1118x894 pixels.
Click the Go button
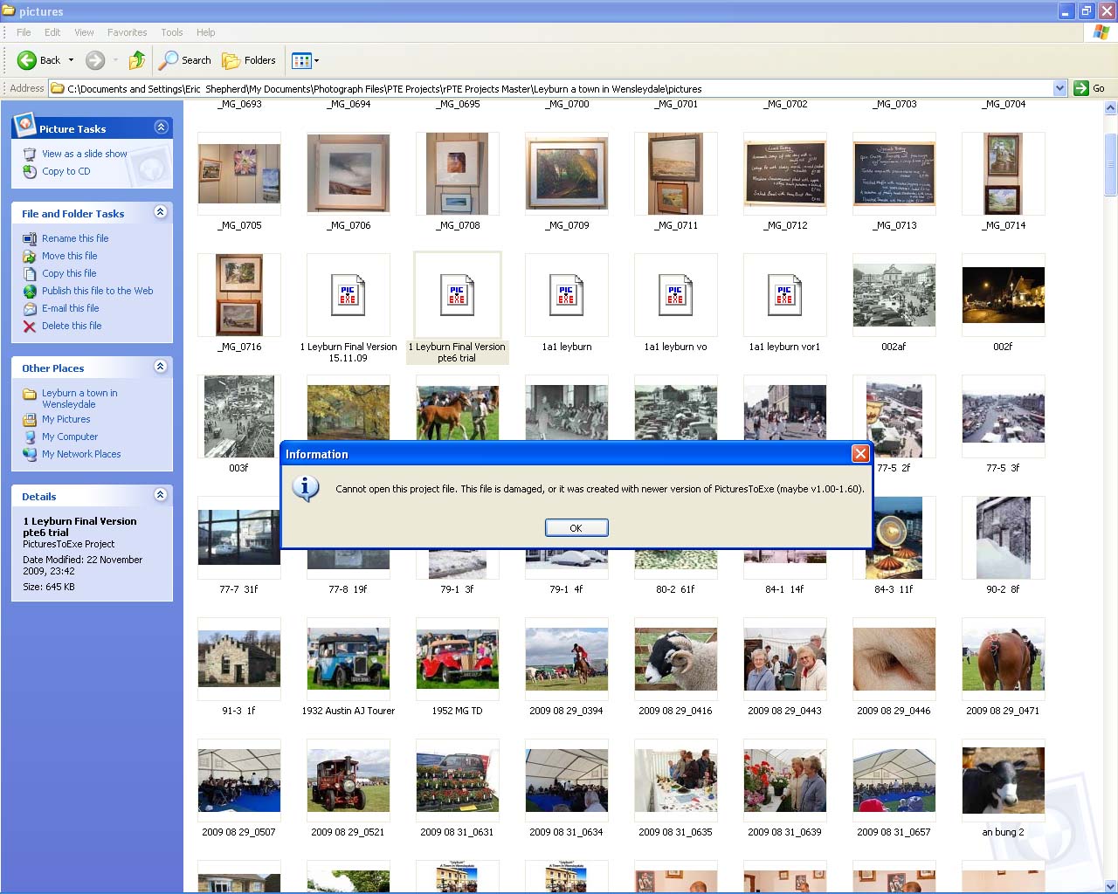1089,88
